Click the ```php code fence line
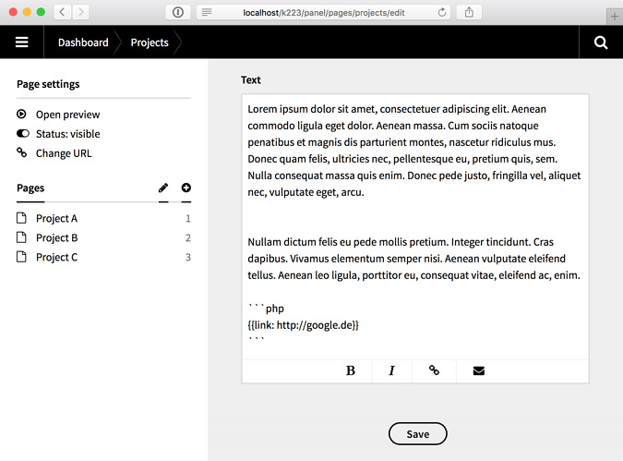Screen dimensions: 623x461 click(266, 309)
